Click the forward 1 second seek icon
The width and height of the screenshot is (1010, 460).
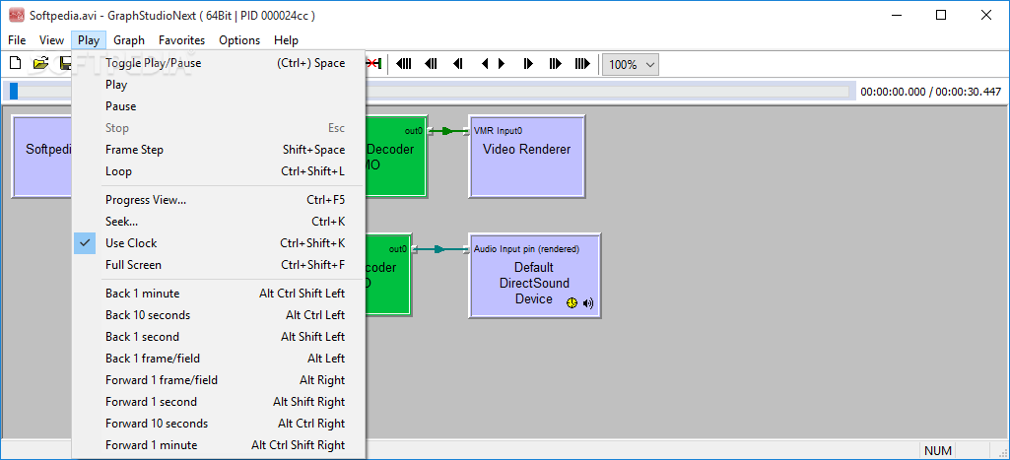(528, 64)
